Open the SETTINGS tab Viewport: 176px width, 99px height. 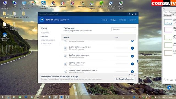pyautogui.click(x=122, y=20)
